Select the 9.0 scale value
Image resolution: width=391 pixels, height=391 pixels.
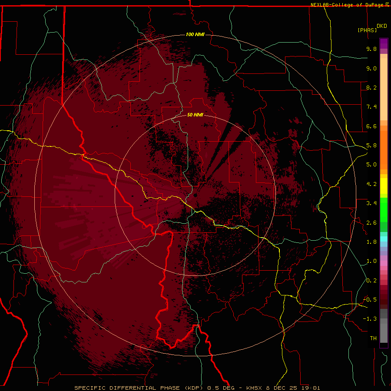(371, 68)
